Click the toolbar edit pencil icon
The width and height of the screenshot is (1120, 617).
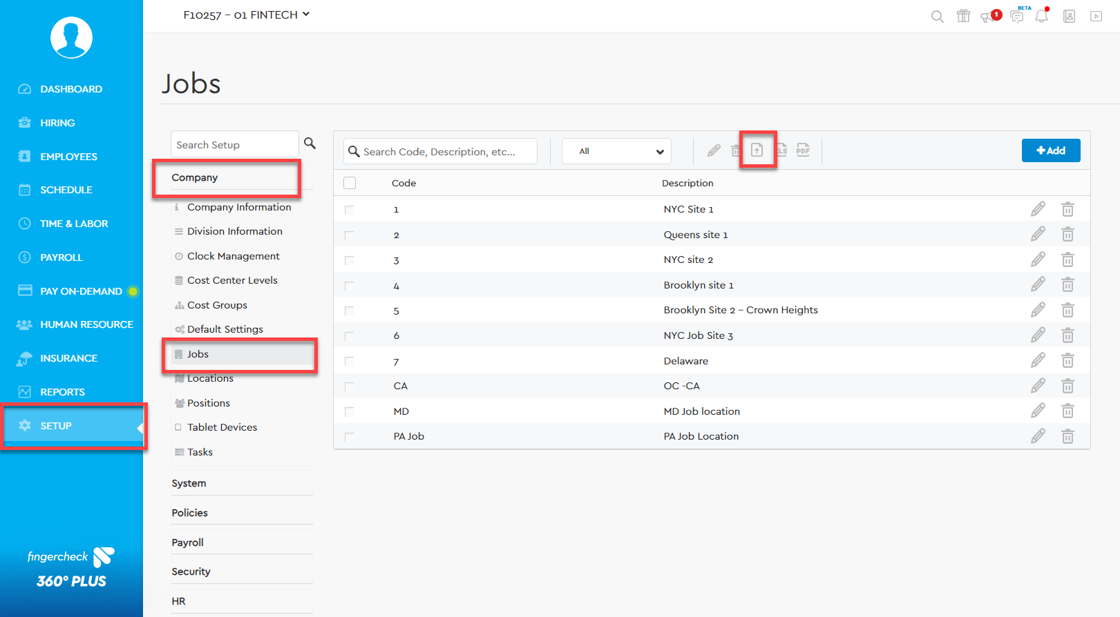point(714,150)
